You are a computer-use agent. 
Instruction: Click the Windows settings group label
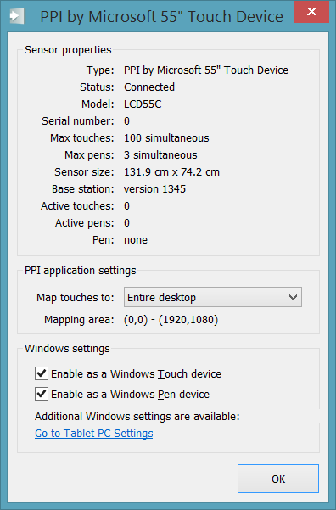click(x=67, y=349)
